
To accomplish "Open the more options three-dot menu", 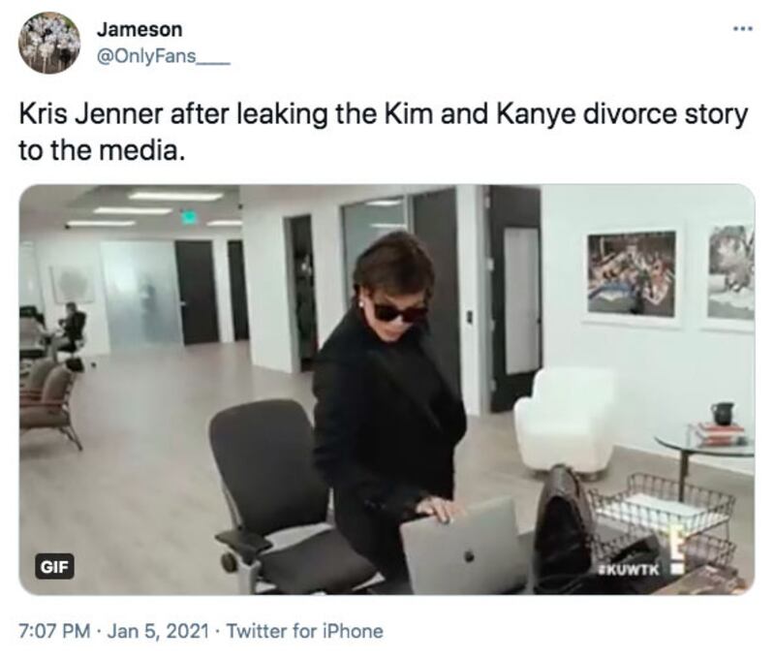I will click(x=743, y=29).
